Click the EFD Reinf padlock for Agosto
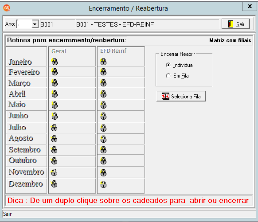The height and width of the screenshot is (222, 258). [103, 139]
